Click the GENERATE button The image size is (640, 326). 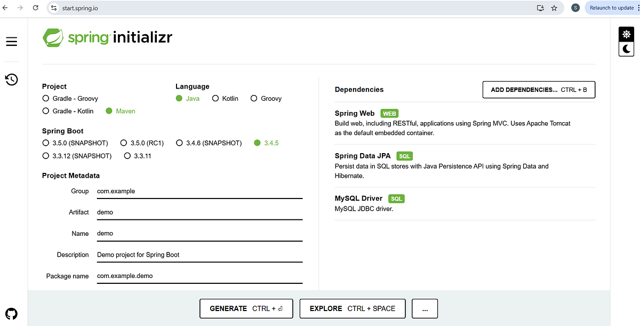click(x=246, y=308)
